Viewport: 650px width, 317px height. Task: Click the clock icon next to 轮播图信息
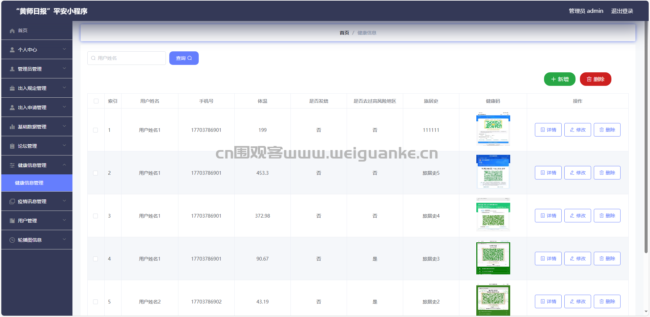pos(12,240)
